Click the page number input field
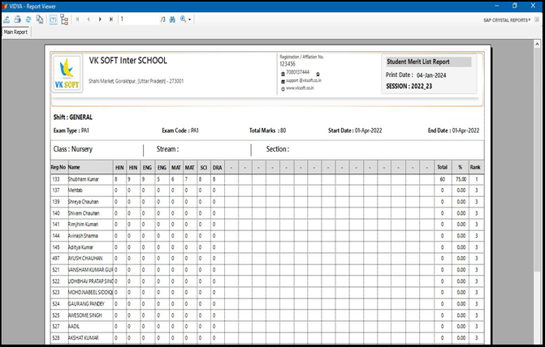545x347 pixels. click(x=139, y=19)
